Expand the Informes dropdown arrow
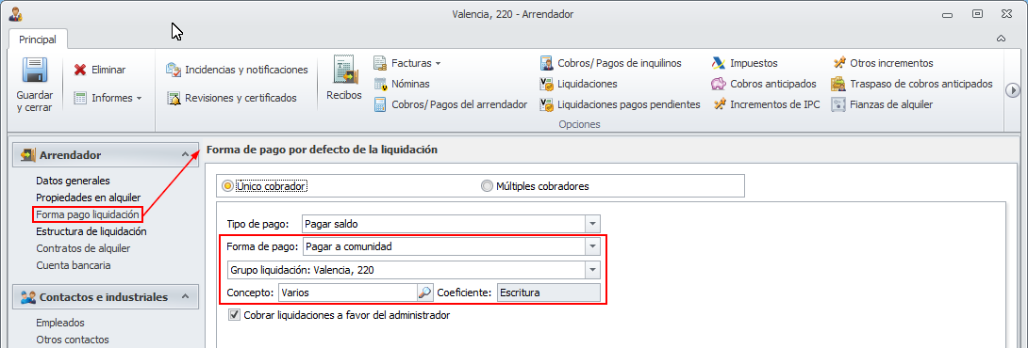Image resolution: width=1028 pixels, height=348 pixels. point(139,99)
